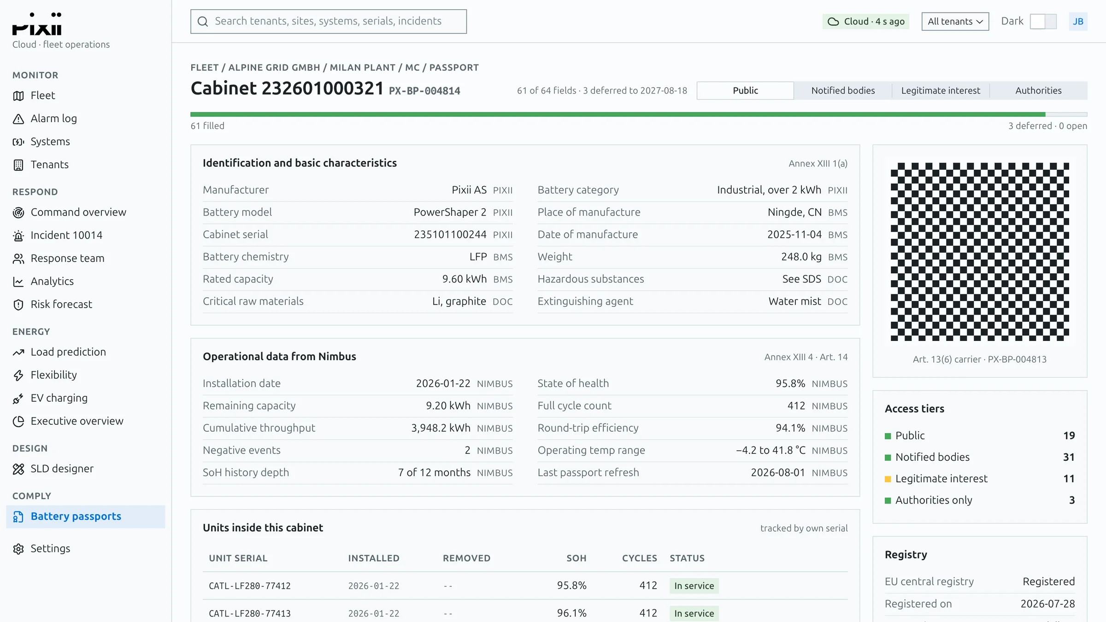The width and height of the screenshot is (1106, 622).
Task: Click the Cloud sync status badge
Action: click(x=865, y=21)
